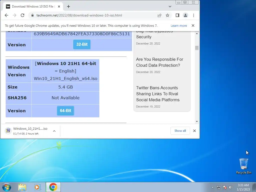
Task: Click Win10_21H1_English_x64.iso file name text
Action: (x=65, y=78)
